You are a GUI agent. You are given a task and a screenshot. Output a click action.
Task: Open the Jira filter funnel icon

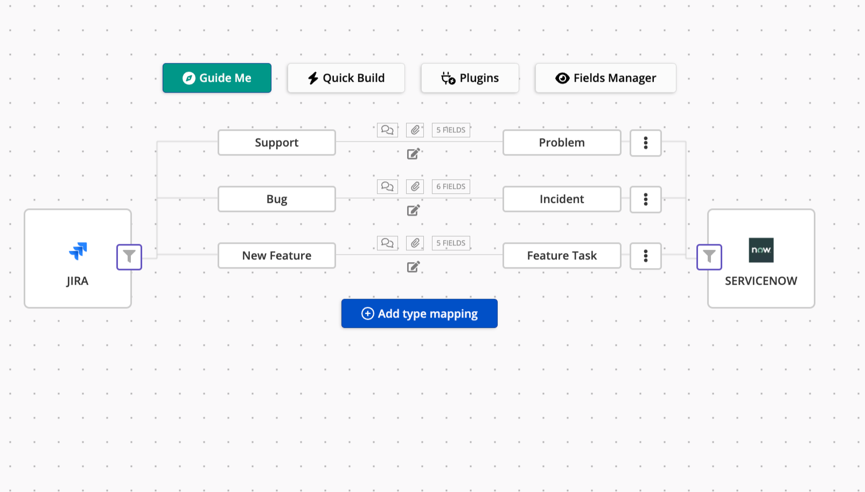[129, 257]
